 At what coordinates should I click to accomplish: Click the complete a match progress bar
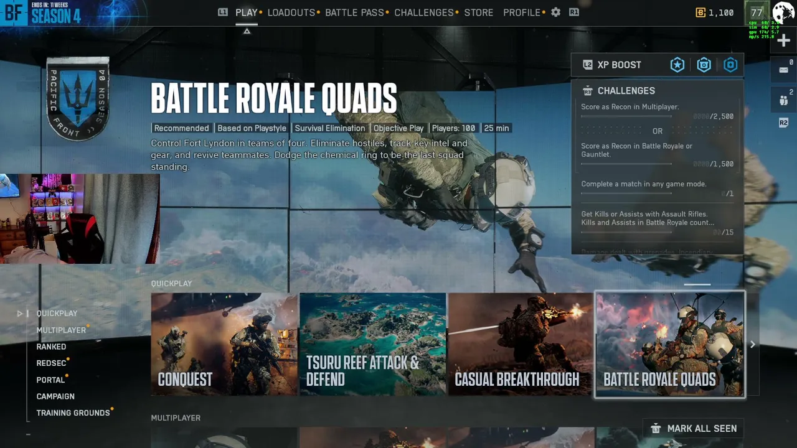point(626,194)
